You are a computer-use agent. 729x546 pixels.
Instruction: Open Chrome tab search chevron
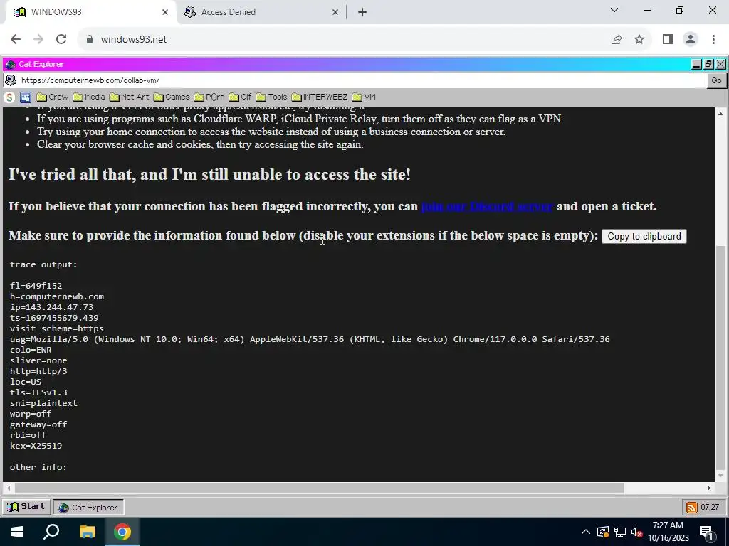pos(614,10)
